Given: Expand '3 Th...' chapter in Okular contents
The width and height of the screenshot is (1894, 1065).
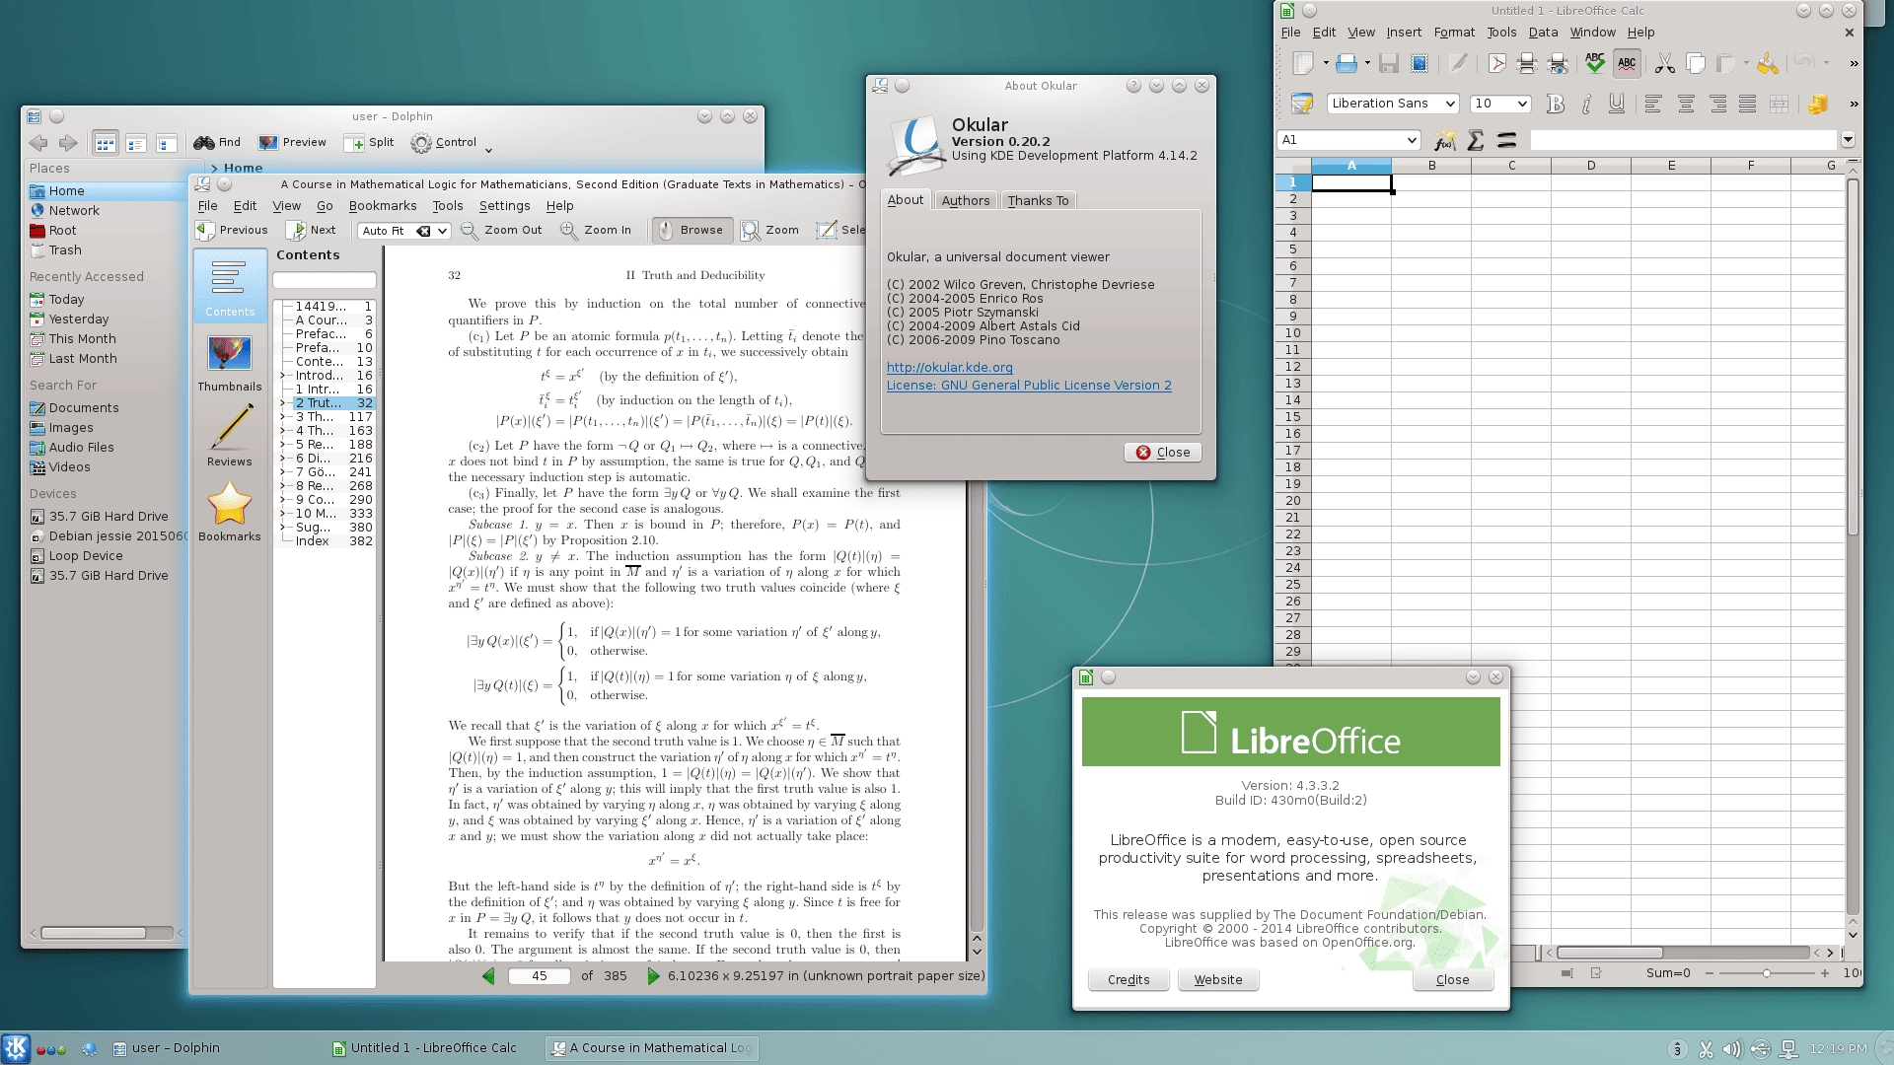Looking at the screenshot, I should click(283, 417).
